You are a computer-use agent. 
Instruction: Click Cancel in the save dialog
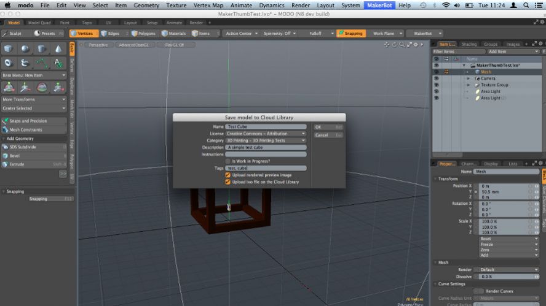[328, 135]
